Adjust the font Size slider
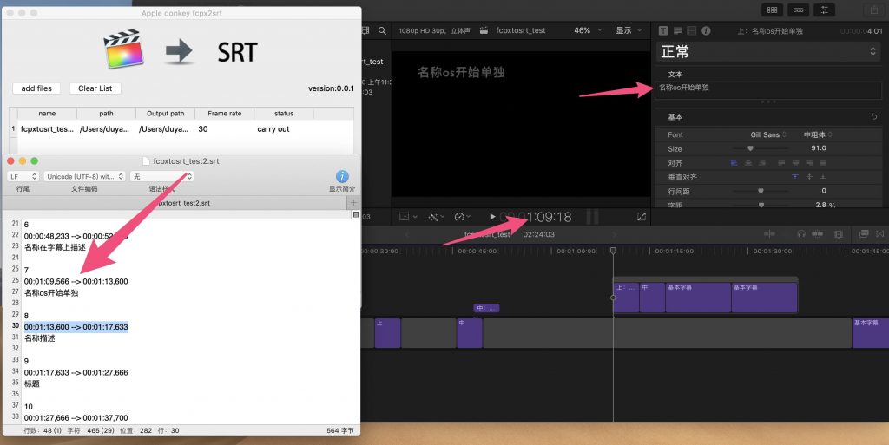The height and width of the screenshot is (445, 889). pyautogui.click(x=750, y=148)
